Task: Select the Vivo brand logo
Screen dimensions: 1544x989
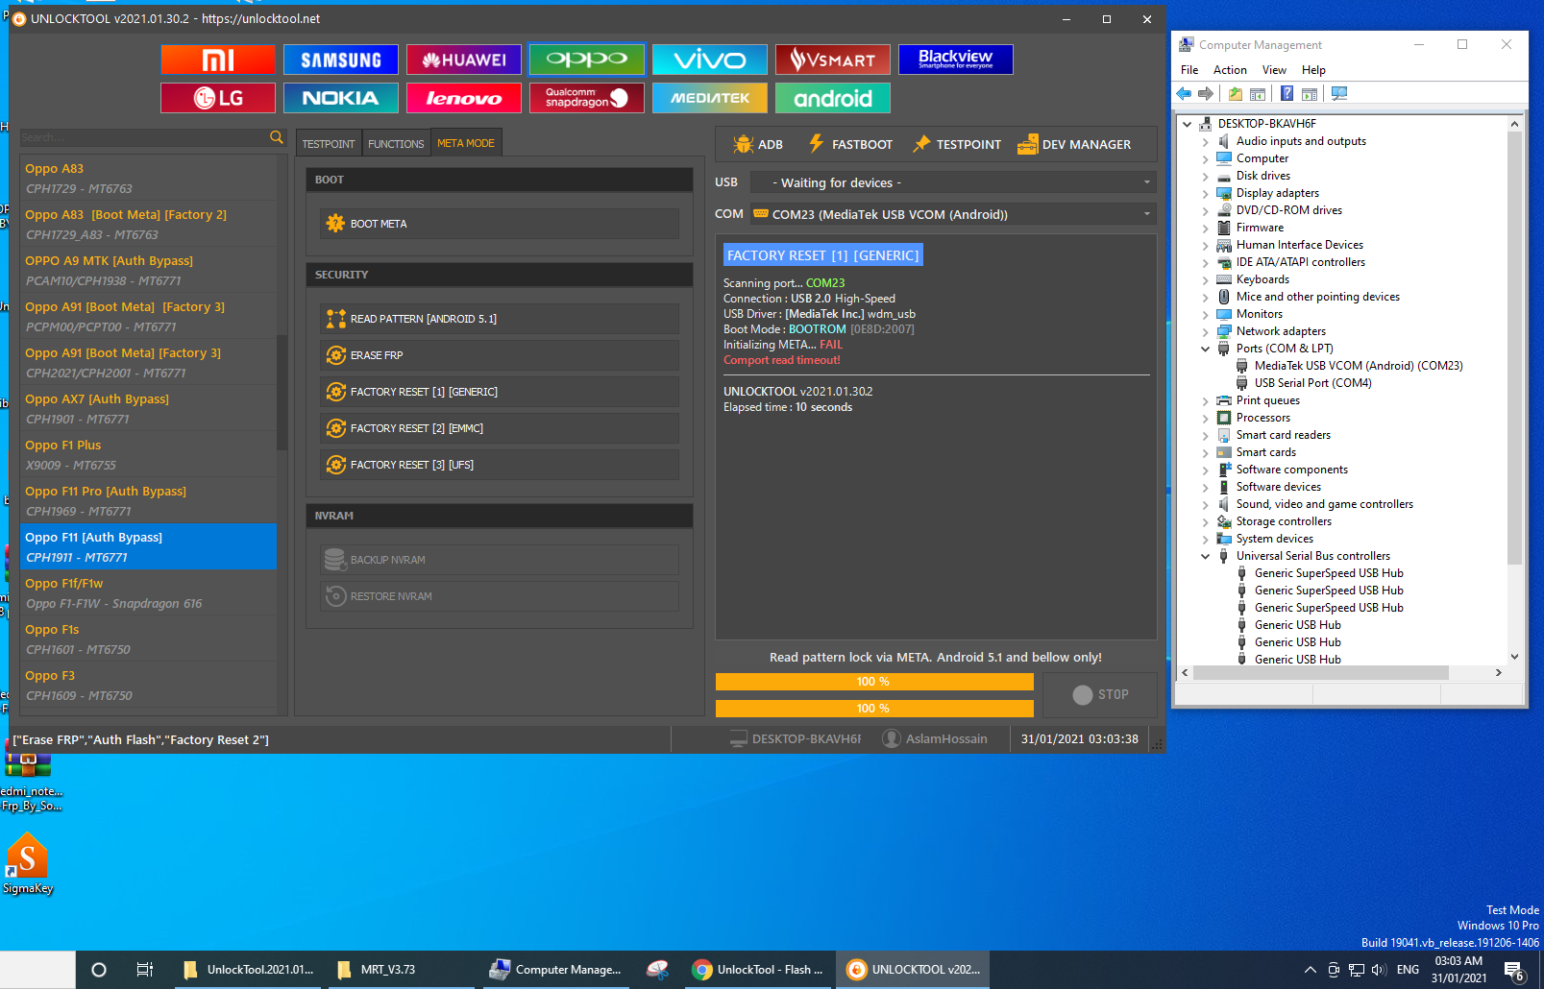Action: [x=710, y=60]
